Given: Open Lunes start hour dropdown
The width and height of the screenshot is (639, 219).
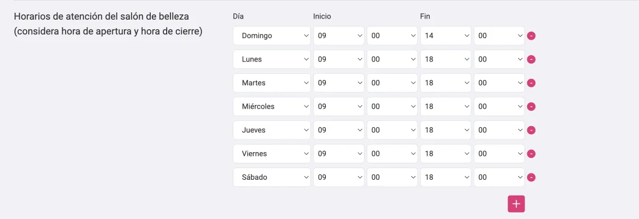Looking at the screenshot, I should (339, 59).
